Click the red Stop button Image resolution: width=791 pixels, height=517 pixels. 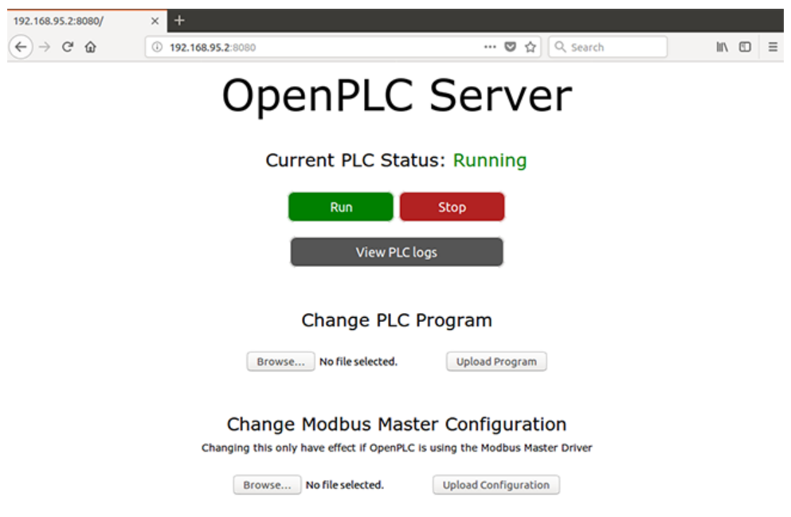[x=452, y=207]
